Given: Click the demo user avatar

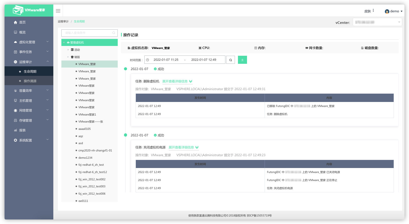Looking at the screenshot, I should click(387, 11).
